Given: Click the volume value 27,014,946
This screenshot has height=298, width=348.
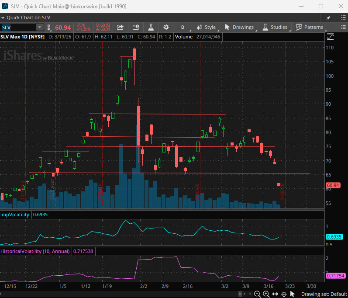Looking at the screenshot, I should point(208,37).
